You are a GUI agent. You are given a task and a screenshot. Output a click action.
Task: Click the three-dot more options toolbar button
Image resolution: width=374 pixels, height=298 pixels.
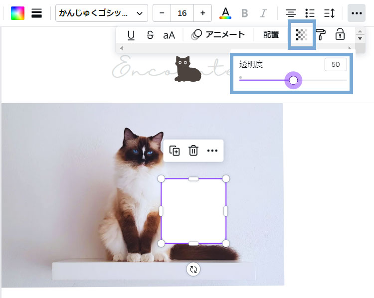tap(357, 13)
